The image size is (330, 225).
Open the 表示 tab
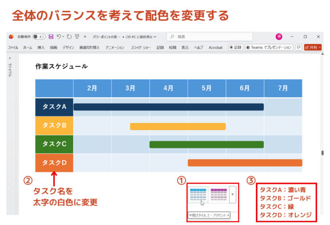click(185, 48)
